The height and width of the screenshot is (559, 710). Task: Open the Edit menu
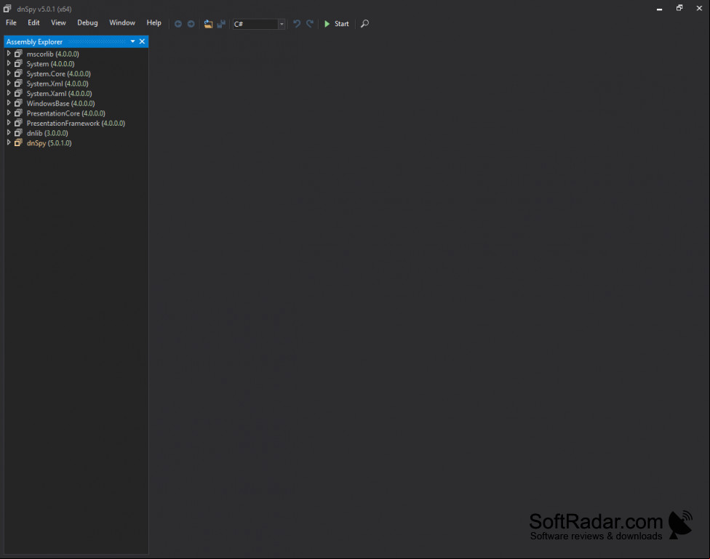tap(33, 23)
